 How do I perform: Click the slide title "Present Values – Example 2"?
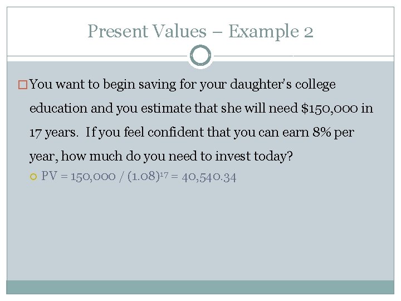point(200,31)
